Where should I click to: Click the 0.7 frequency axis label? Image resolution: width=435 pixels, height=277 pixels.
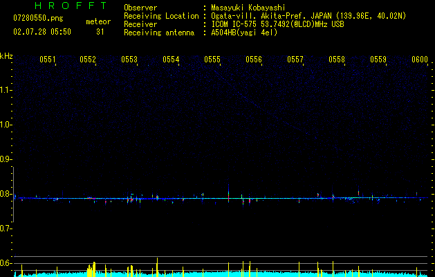(6, 229)
